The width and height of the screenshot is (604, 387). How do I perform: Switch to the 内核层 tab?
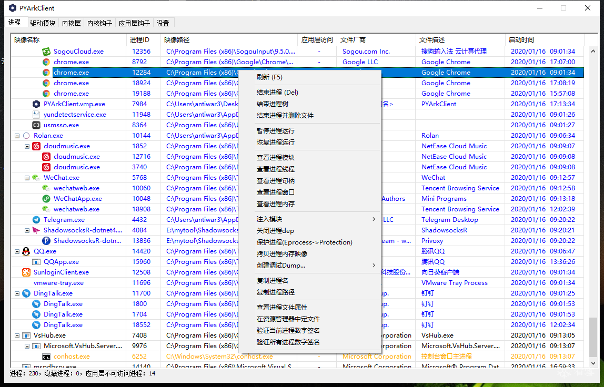pos(71,23)
